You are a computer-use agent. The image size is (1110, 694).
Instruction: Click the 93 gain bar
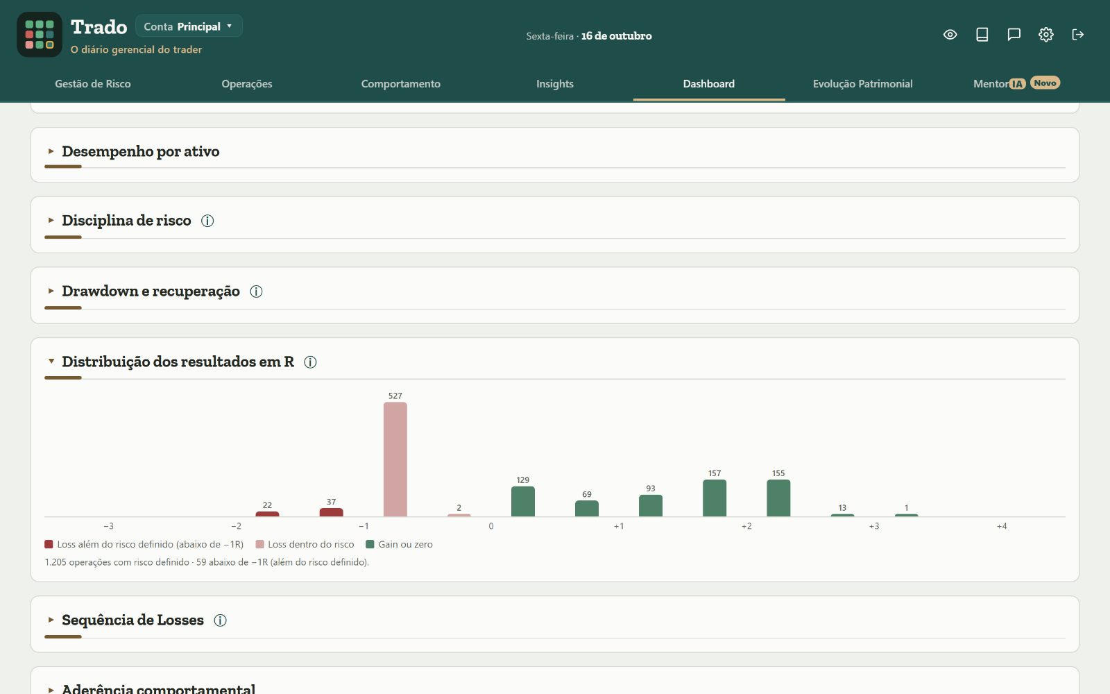click(651, 505)
